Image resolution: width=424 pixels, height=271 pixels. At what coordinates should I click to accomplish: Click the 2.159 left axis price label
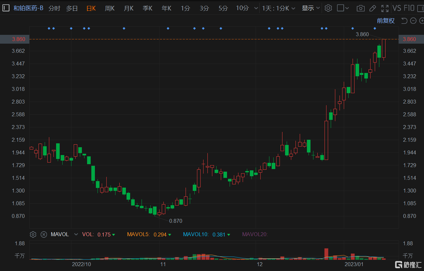click(x=18, y=140)
